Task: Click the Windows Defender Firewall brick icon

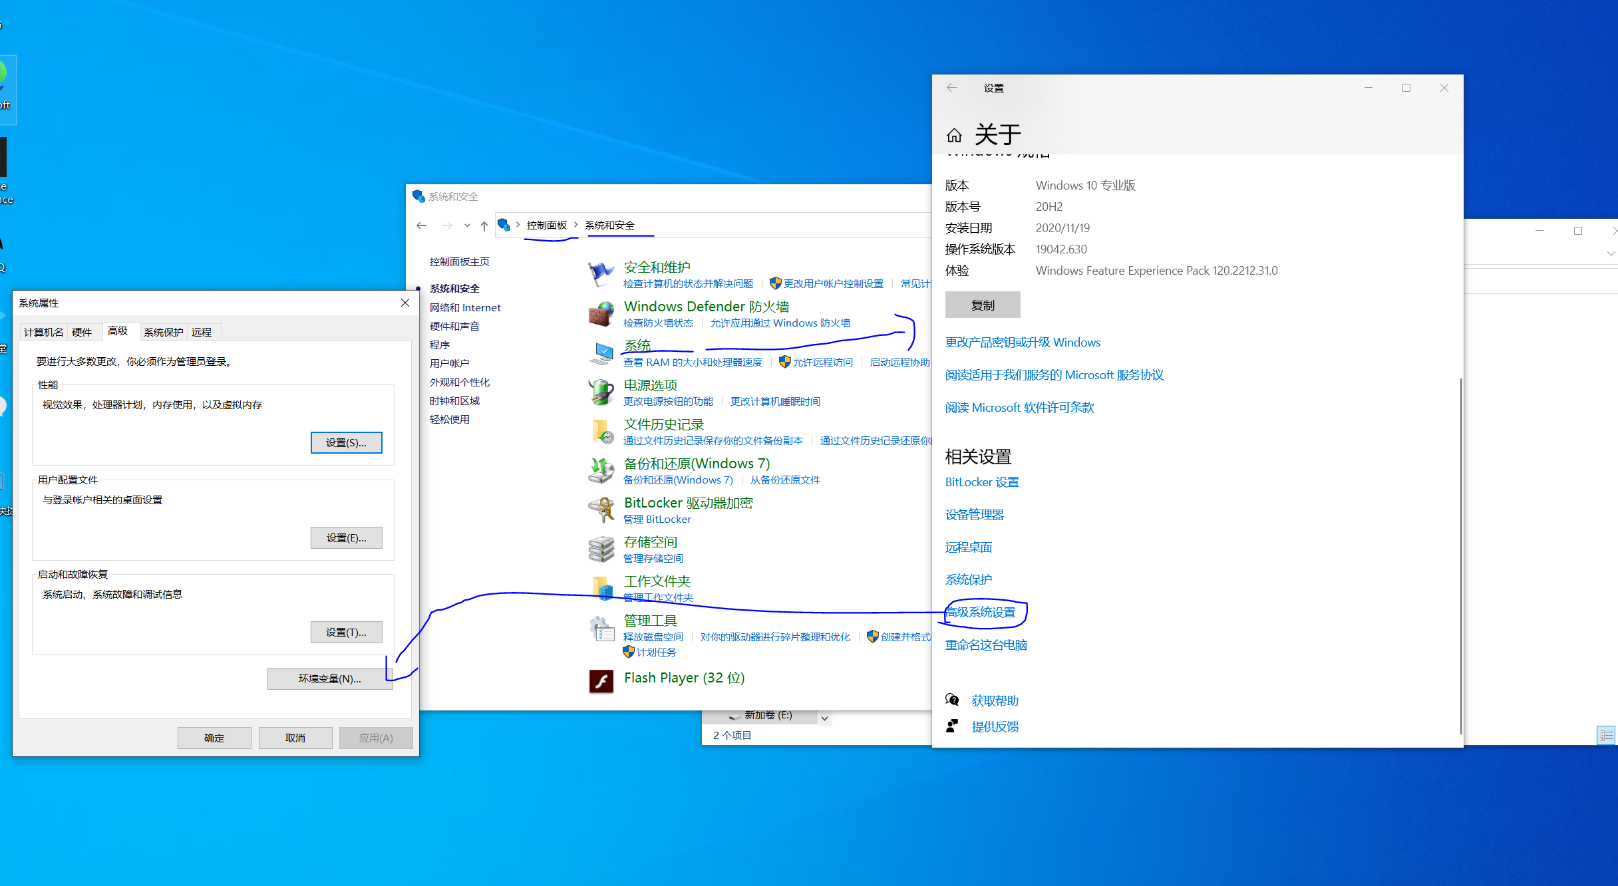Action: [x=601, y=313]
